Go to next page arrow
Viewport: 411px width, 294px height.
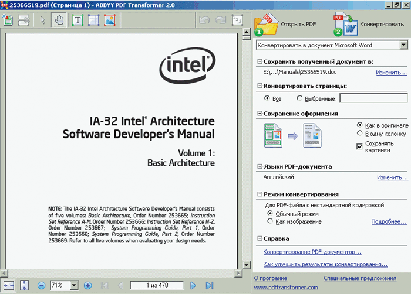tap(193, 285)
